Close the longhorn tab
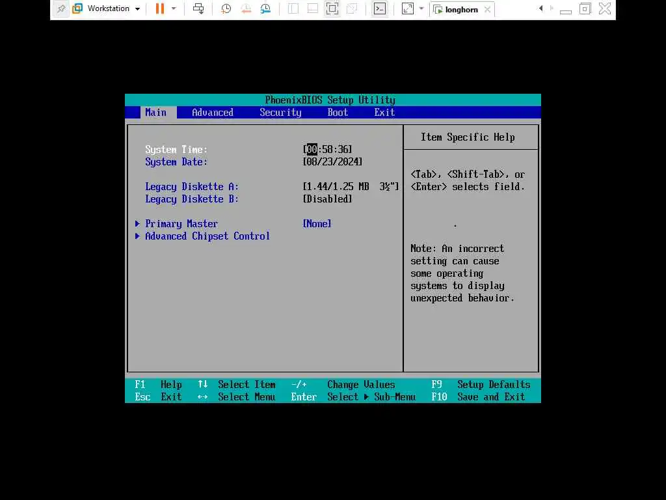Screen dimensions: 666x500 [488, 9]
